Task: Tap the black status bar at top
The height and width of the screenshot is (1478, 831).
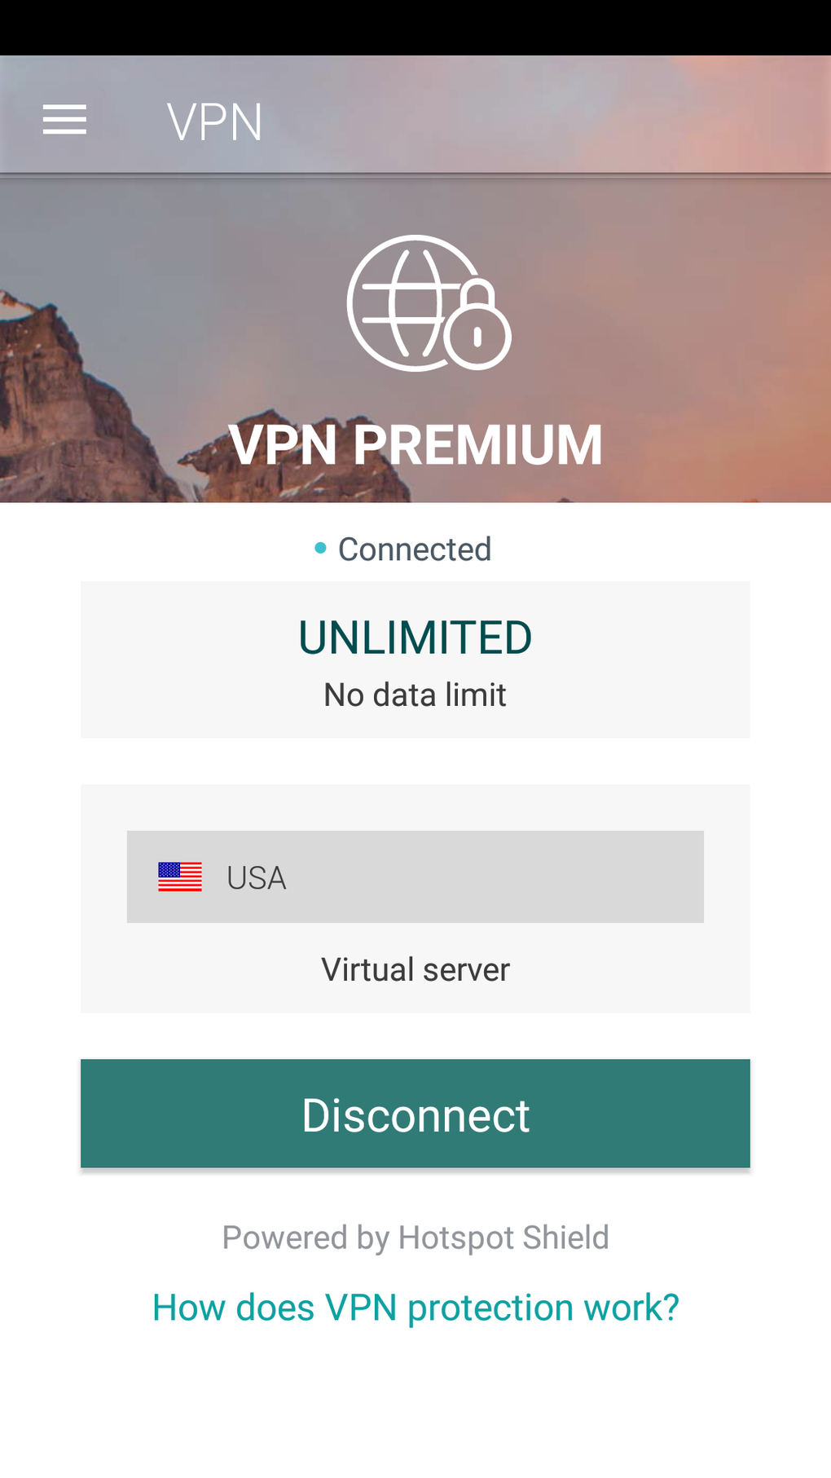Action: coord(415,27)
